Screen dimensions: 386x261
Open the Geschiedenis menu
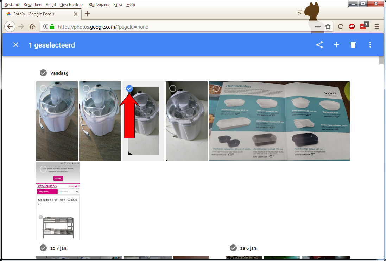[72, 5]
